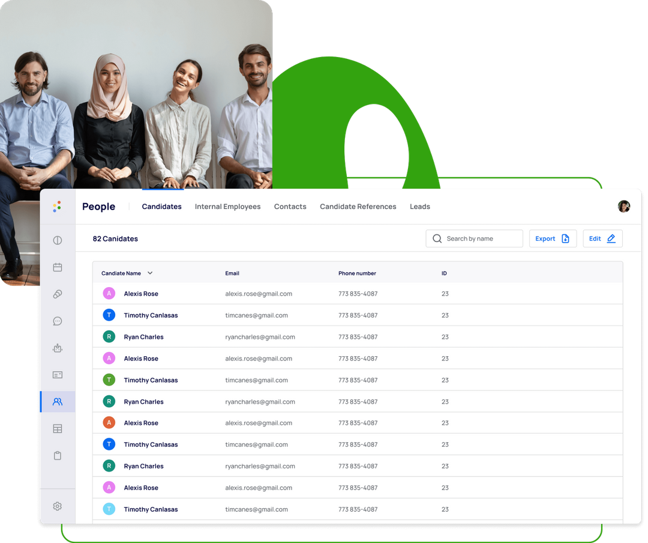Open the clipboard icon in the sidebar
The height and width of the screenshot is (543, 648).
coord(57,455)
